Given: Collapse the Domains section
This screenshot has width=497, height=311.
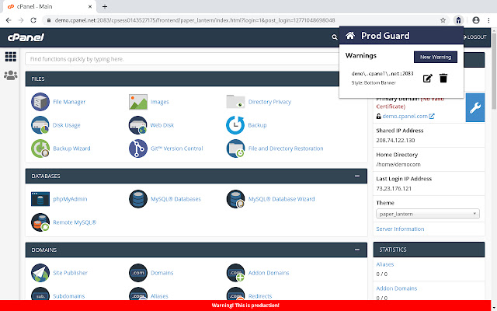Looking at the screenshot, I should click(x=357, y=250).
